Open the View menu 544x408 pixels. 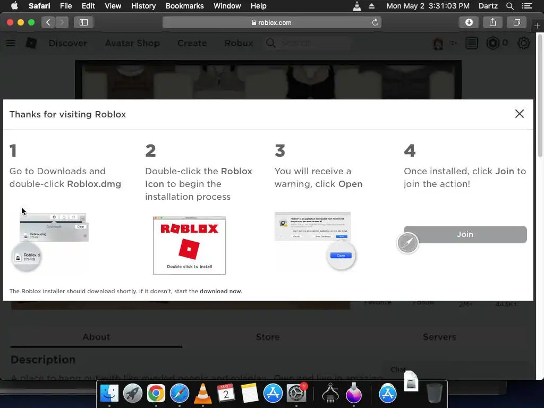tap(113, 6)
